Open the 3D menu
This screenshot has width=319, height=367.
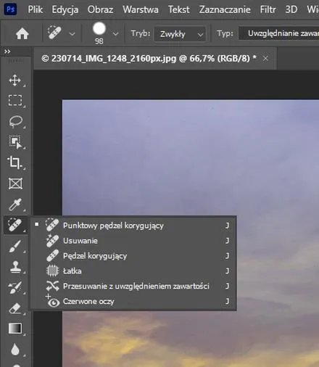click(291, 9)
